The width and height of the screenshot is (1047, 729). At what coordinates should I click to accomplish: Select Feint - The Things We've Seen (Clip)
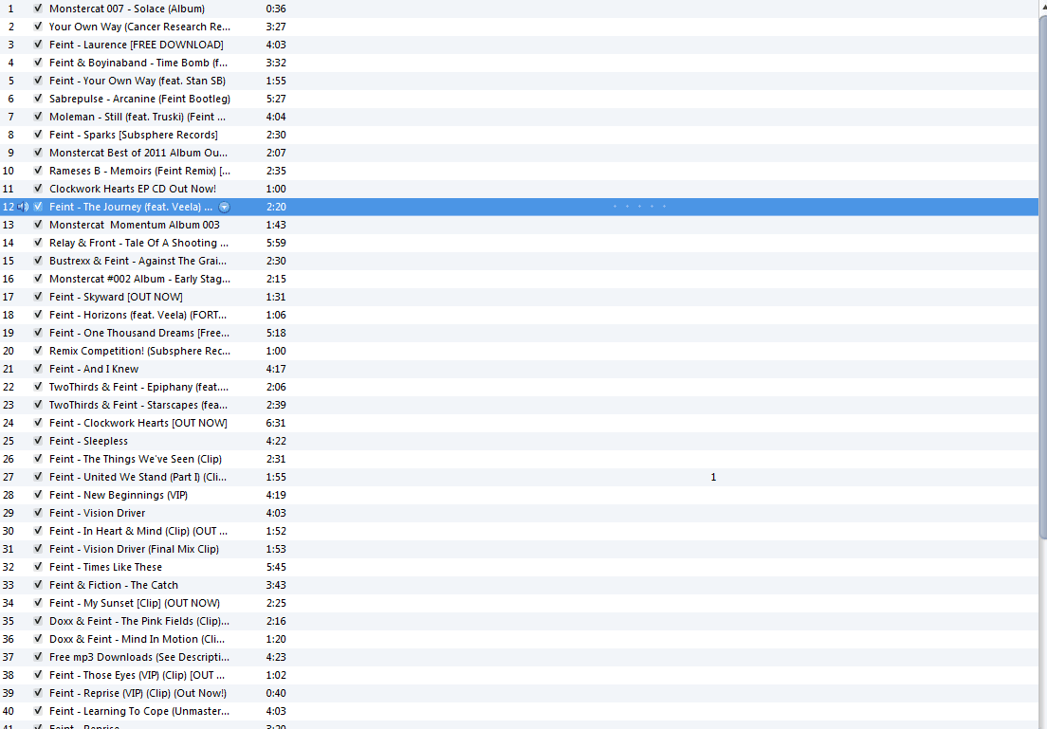136,459
